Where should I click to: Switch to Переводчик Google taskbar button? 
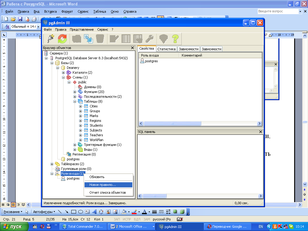pyautogui.click(x=227, y=226)
